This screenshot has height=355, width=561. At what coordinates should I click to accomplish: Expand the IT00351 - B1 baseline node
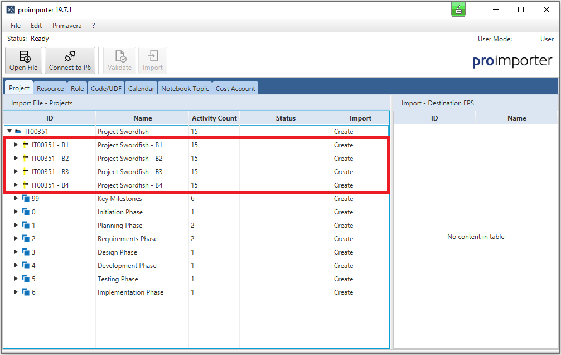[16, 145]
